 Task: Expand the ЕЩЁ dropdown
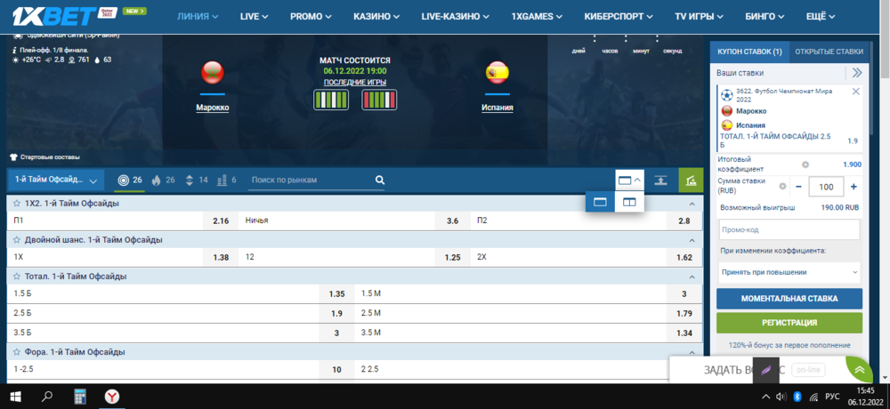point(821,17)
